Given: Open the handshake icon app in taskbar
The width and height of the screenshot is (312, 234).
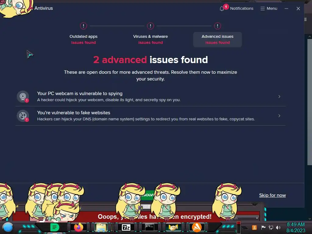Looking at the screenshot, I should [x=173, y=227].
